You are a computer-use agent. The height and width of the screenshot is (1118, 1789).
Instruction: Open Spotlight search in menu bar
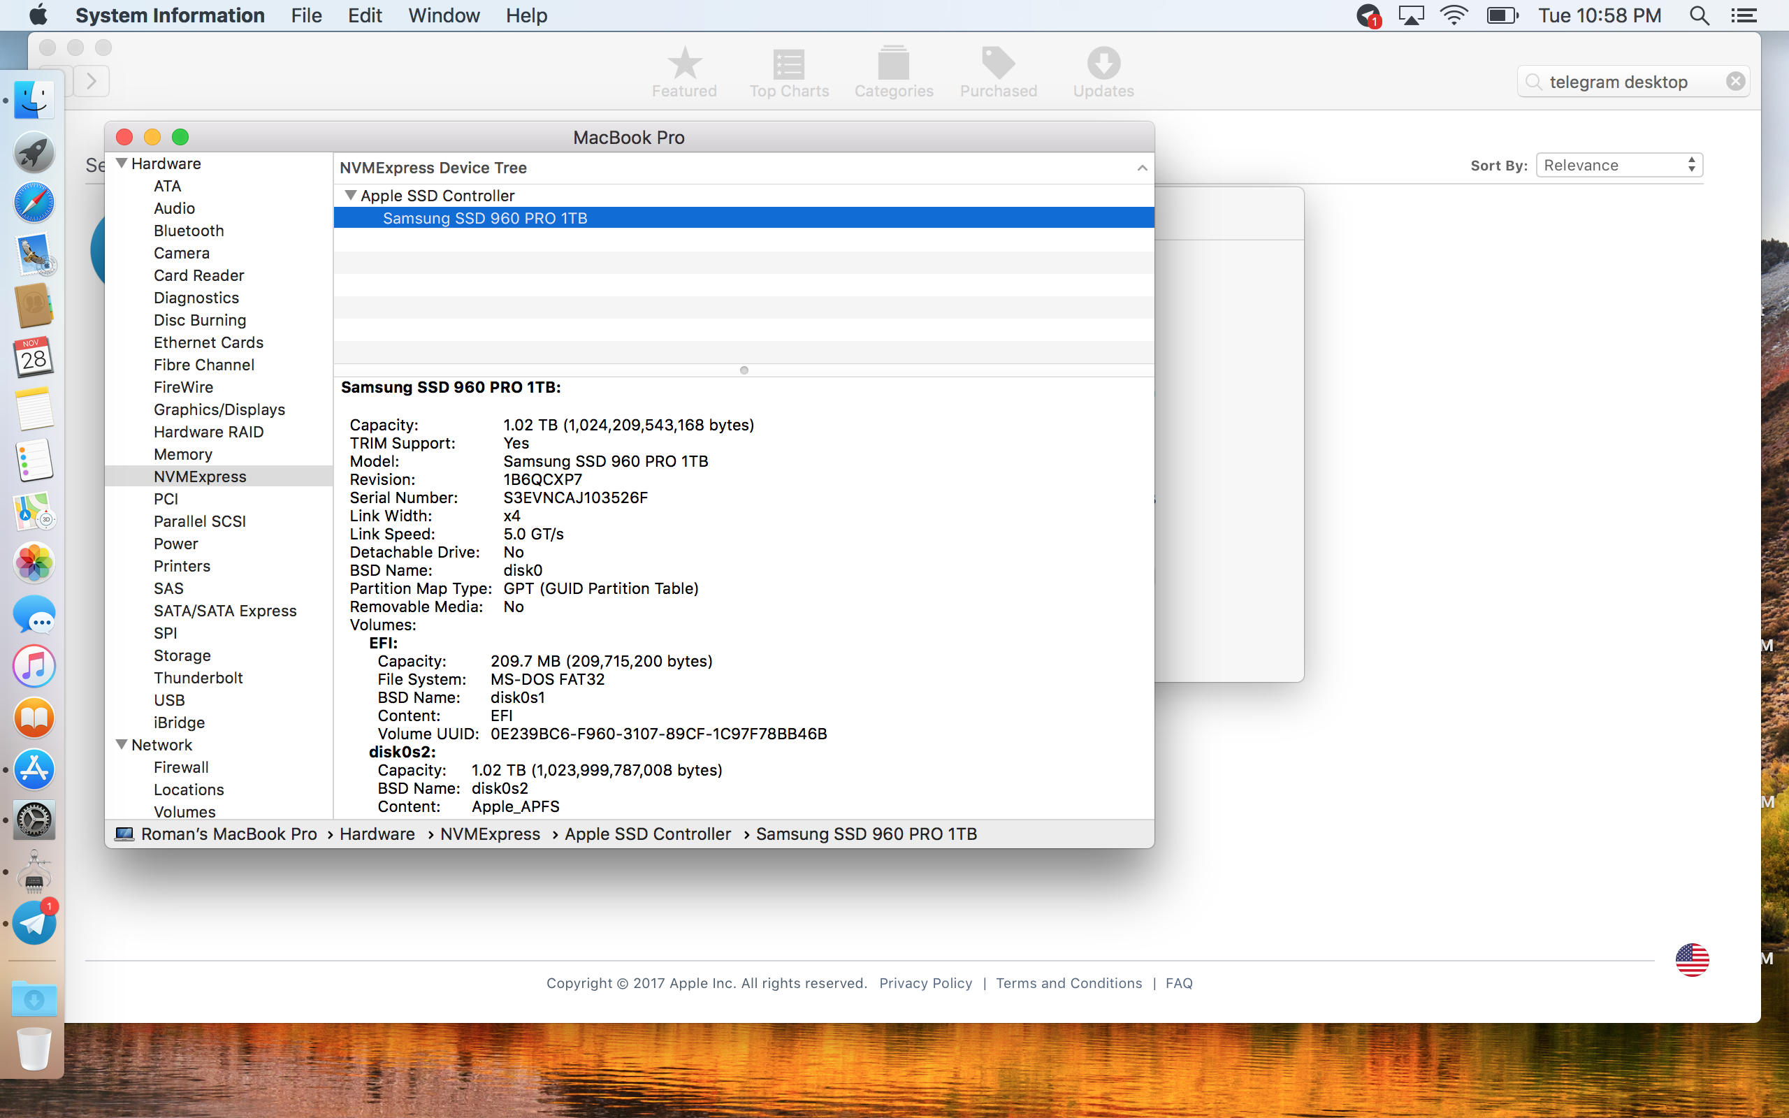[1699, 15]
